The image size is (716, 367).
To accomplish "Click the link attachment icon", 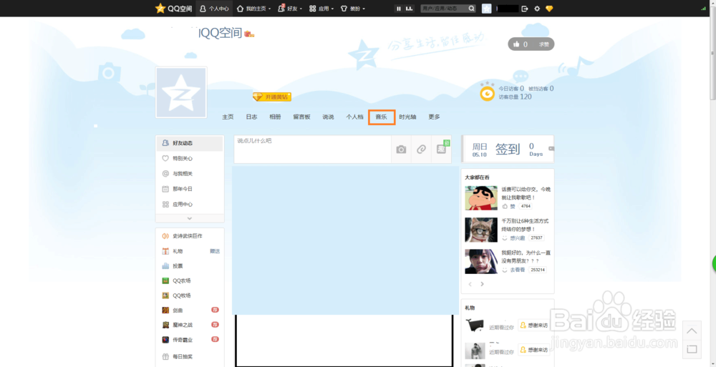I will (421, 150).
